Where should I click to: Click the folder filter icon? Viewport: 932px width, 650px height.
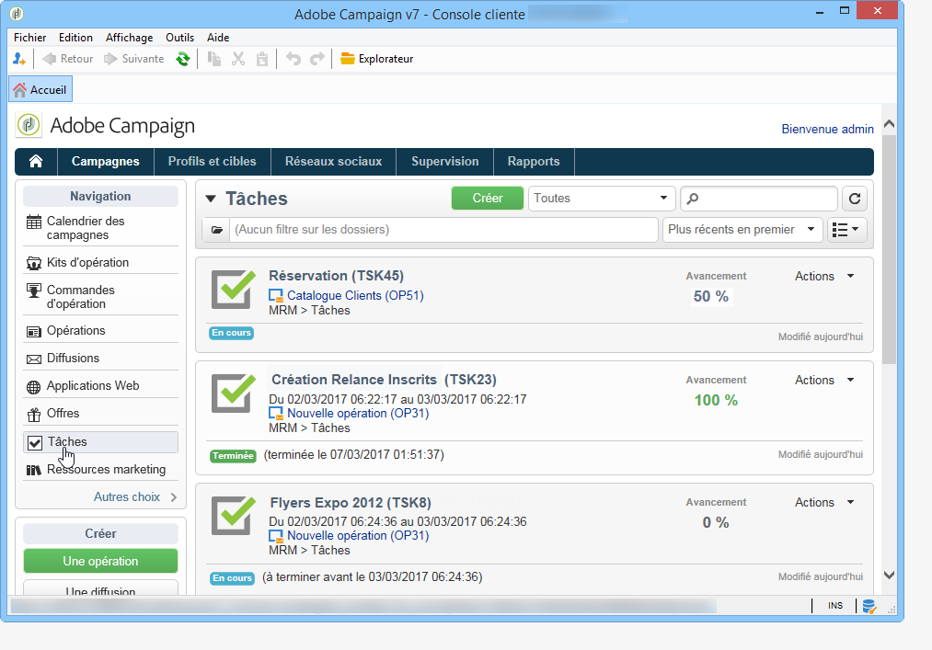[x=216, y=230]
